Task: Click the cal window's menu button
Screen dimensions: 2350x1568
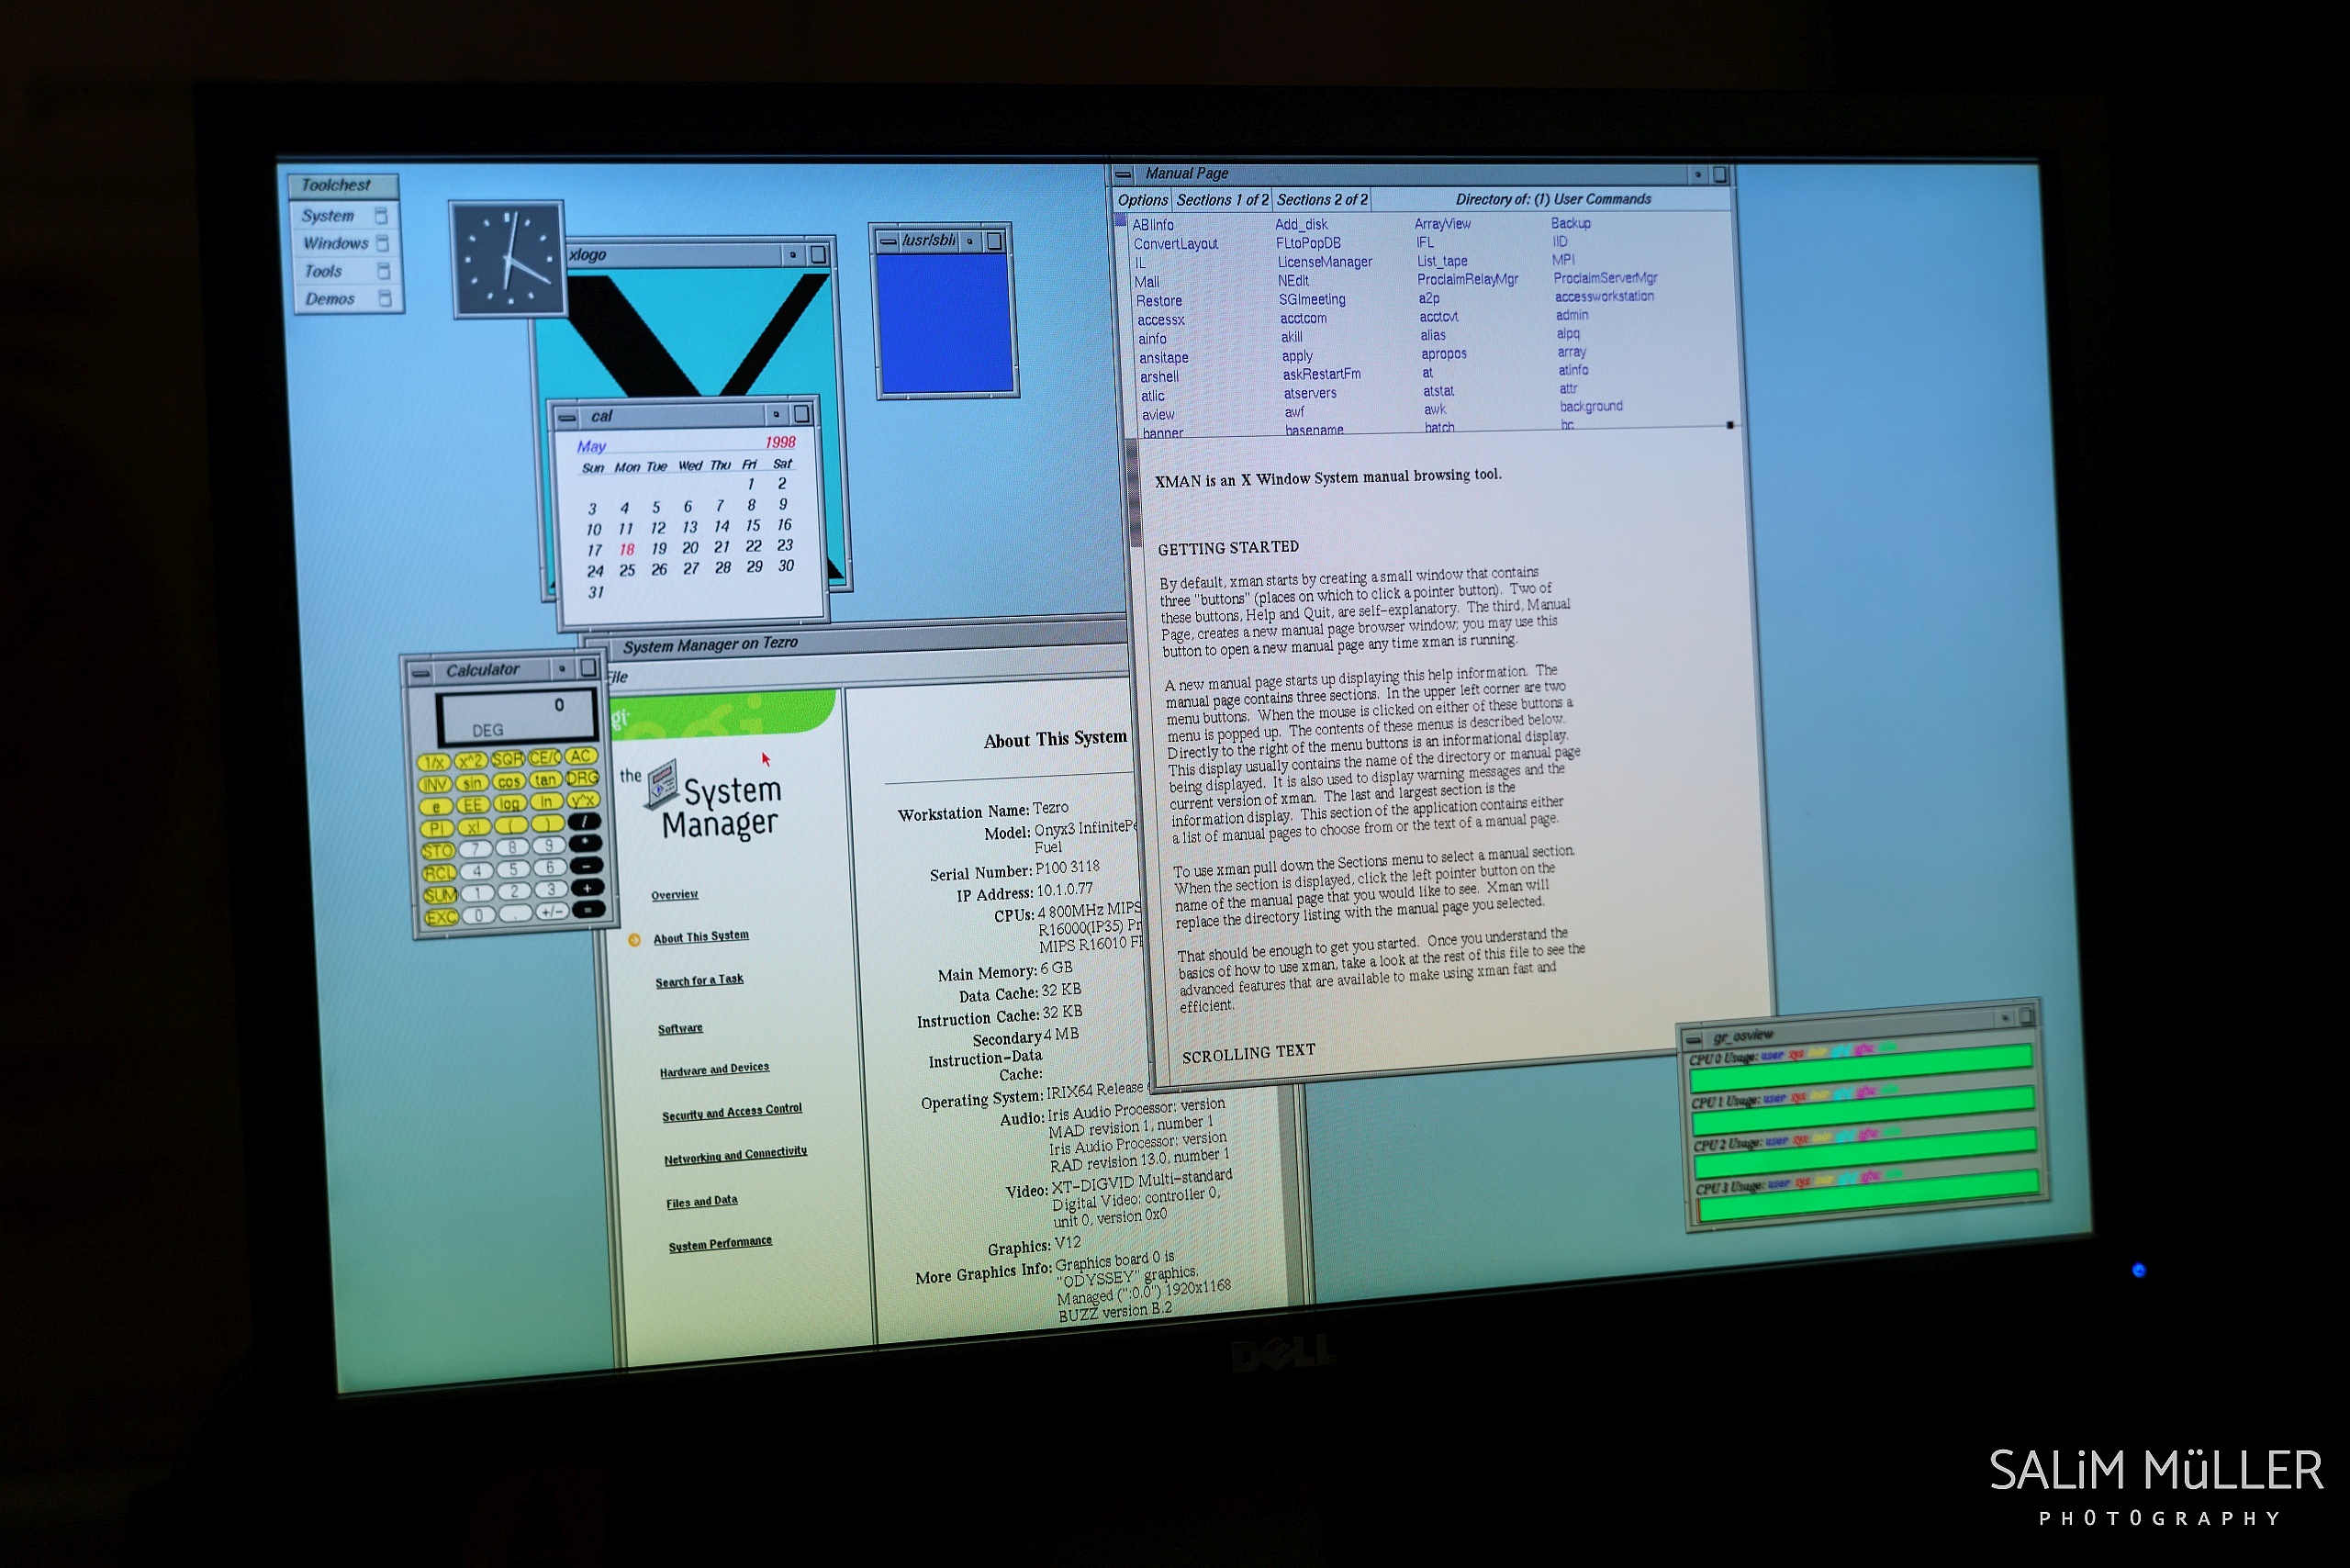Action: click(567, 417)
